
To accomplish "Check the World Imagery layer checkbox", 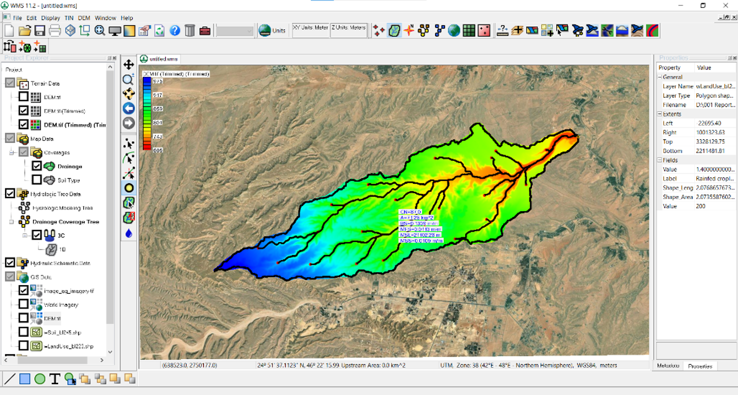I will pos(23,305).
